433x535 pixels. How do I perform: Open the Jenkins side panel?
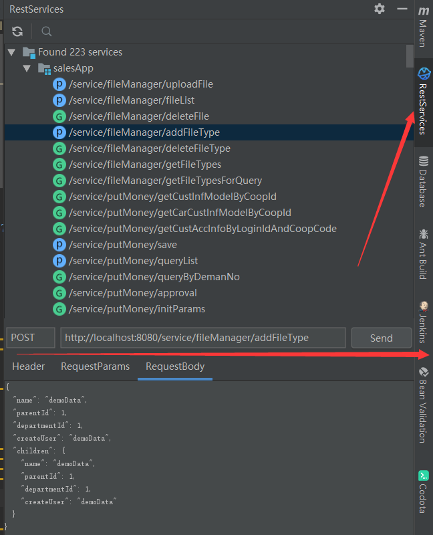[423, 322]
